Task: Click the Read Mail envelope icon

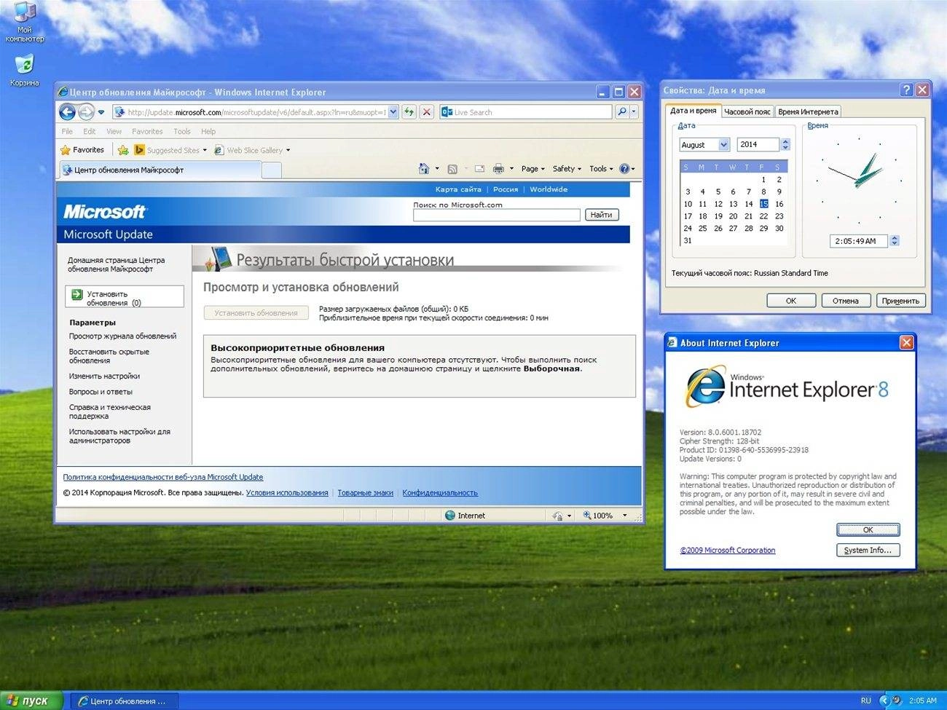Action: [x=479, y=169]
